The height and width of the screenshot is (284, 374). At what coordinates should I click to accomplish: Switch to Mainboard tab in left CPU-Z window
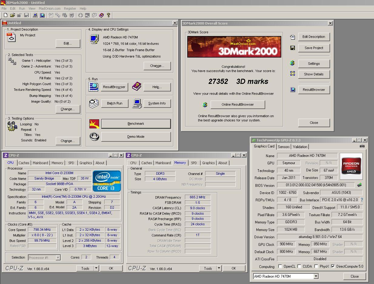(40, 163)
